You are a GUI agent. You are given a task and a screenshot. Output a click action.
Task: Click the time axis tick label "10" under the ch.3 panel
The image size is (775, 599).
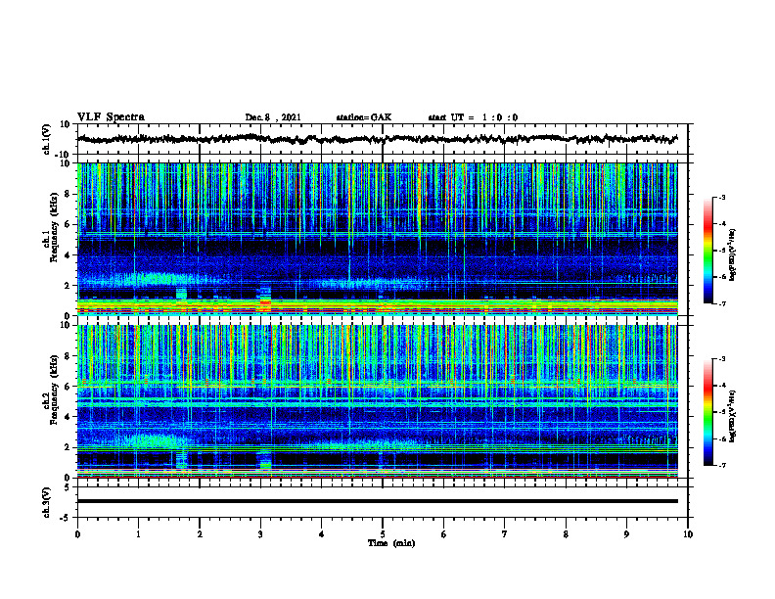(688, 534)
